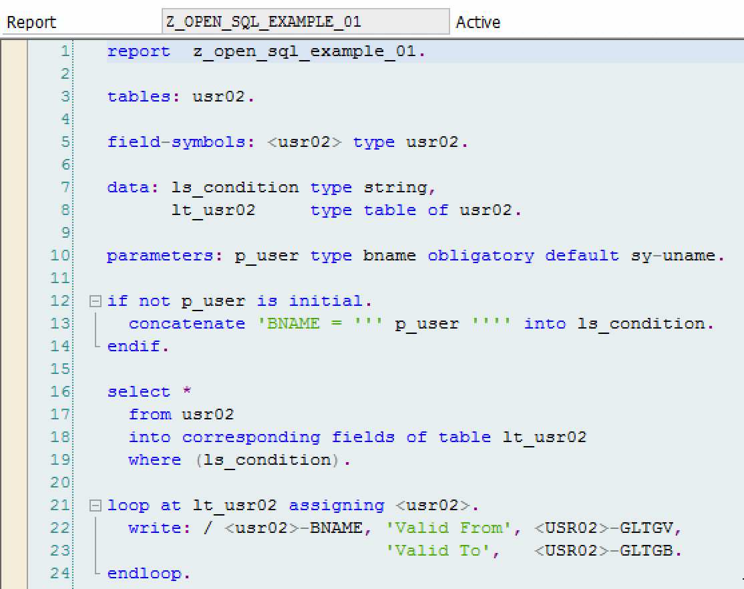Click line number 16 in the margin
The width and height of the screenshot is (744, 589).
pos(60,391)
